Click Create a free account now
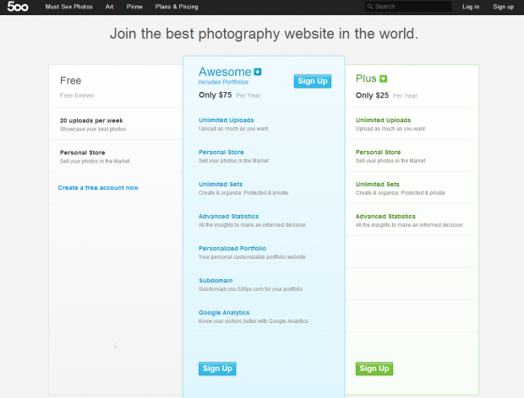The image size is (524, 398). tap(98, 188)
